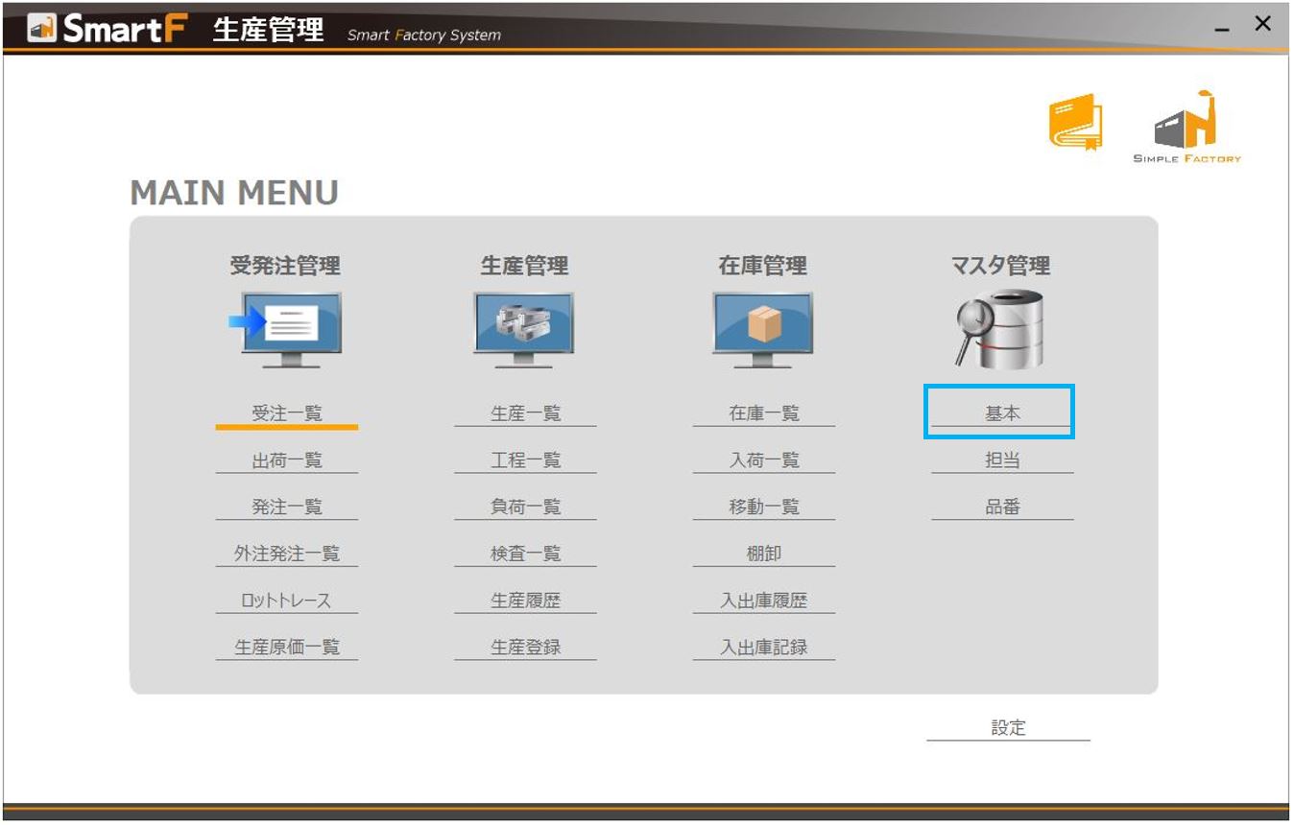Click the master management database icon

1000,329
